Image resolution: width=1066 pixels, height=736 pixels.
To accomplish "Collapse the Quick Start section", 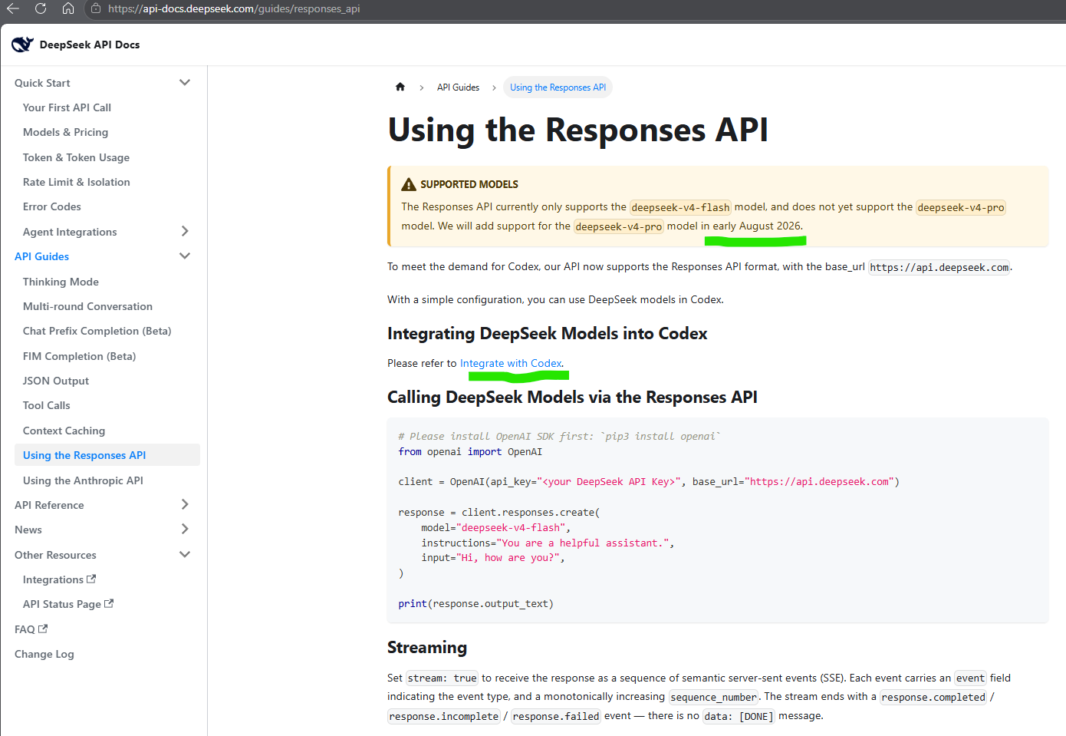I will pyautogui.click(x=185, y=82).
